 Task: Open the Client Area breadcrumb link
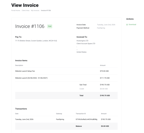26,11
